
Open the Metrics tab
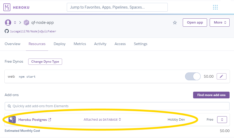pos(80,44)
